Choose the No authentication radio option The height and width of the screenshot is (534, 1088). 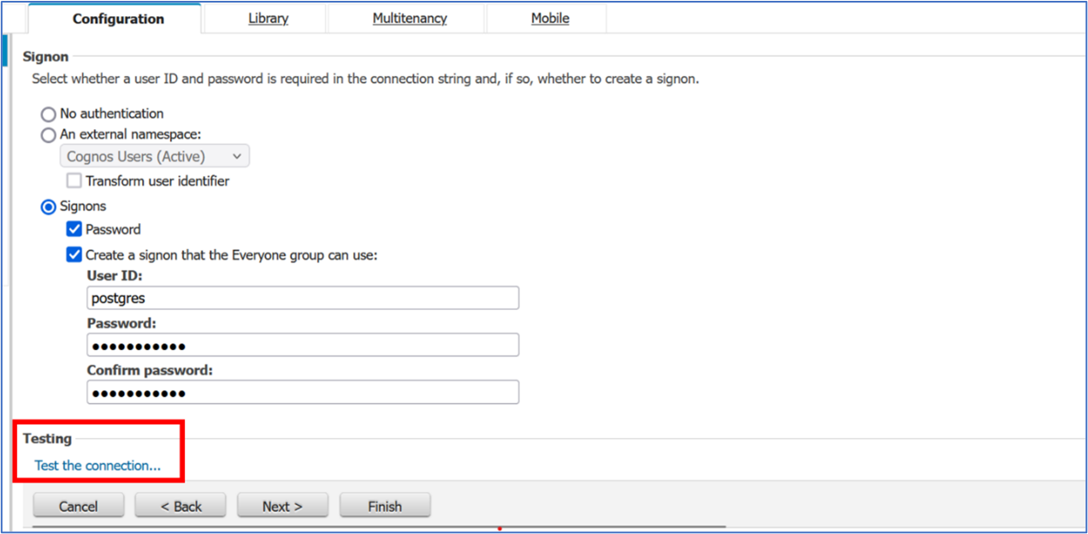click(x=49, y=114)
